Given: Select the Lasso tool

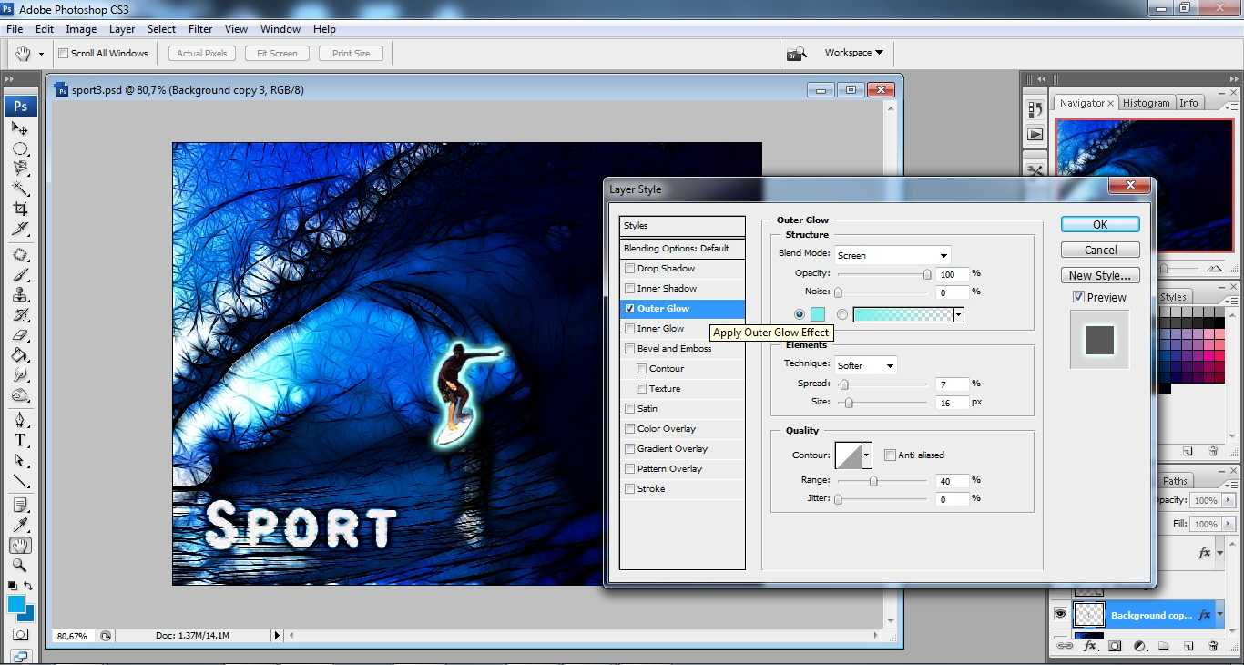Looking at the screenshot, I should point(20,169).
